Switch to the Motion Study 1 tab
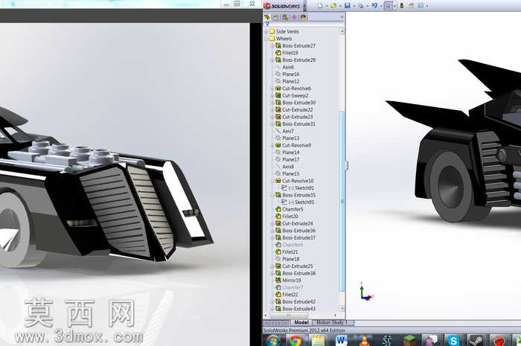The height and width of the screenshot is (346, 521). pyautogui.click(x=332, y=322)
